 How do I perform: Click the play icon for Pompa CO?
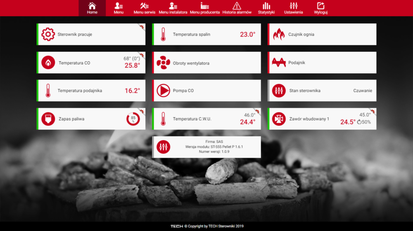pos(163,91)
